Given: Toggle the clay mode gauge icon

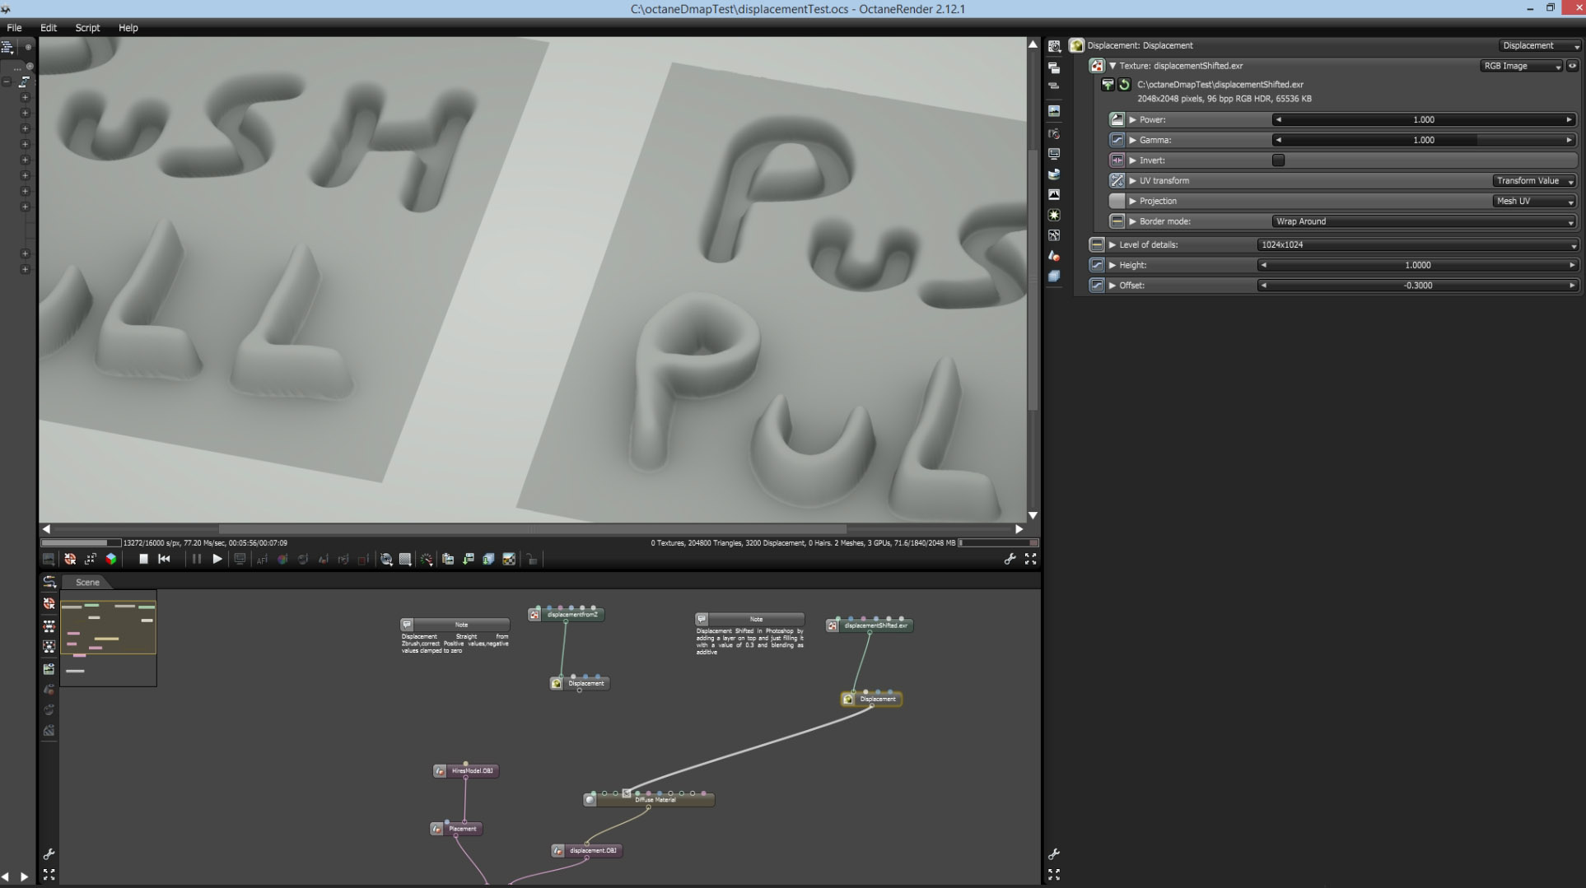Looking at the screenshot, I should pos(426,559).
